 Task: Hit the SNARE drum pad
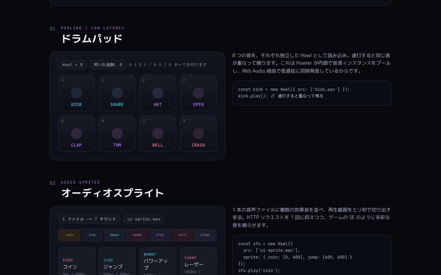tap(117, 93)
